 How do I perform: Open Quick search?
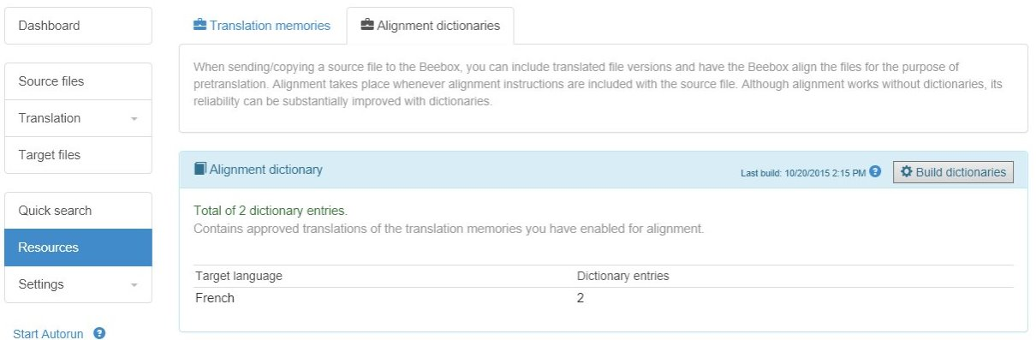(x=79, y=211)
